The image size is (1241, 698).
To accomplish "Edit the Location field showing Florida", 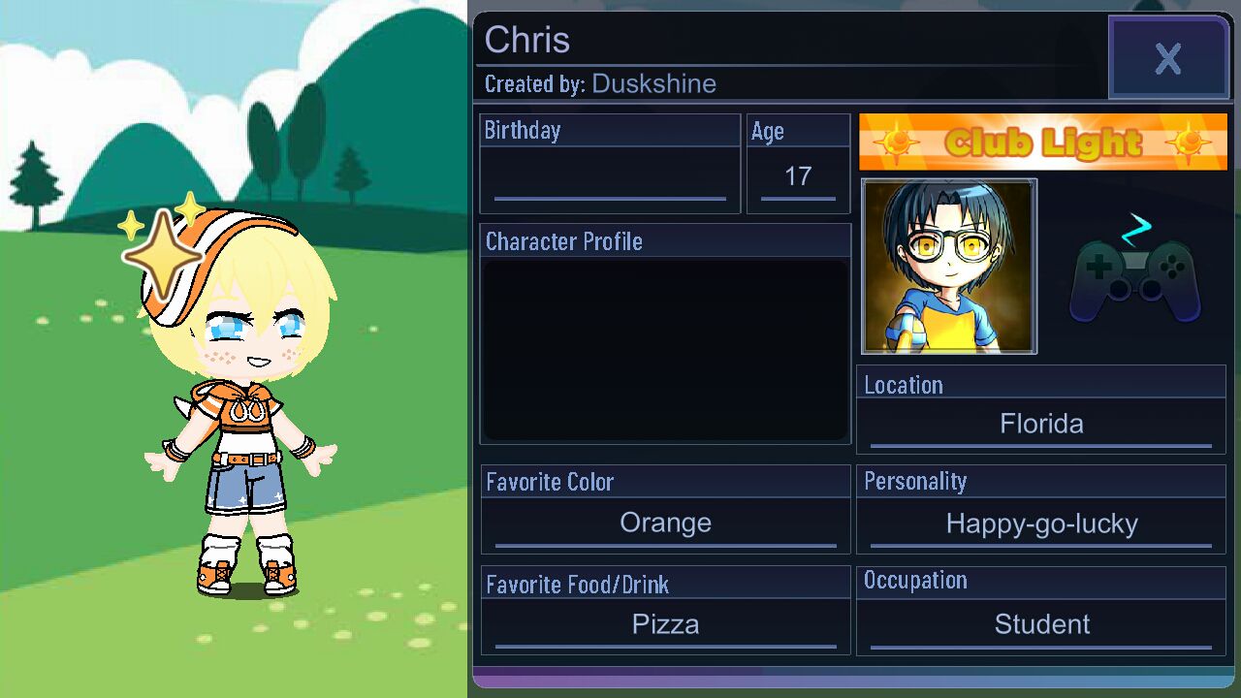I will [x=1041, y=425].
